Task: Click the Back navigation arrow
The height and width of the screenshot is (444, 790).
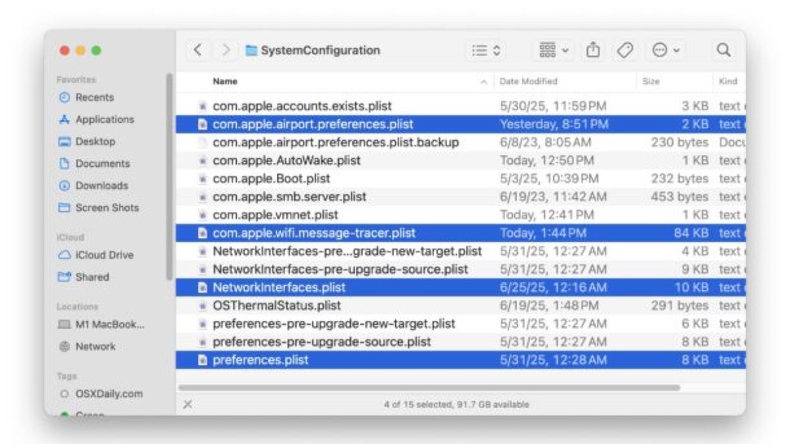Action: pos(198,50)
